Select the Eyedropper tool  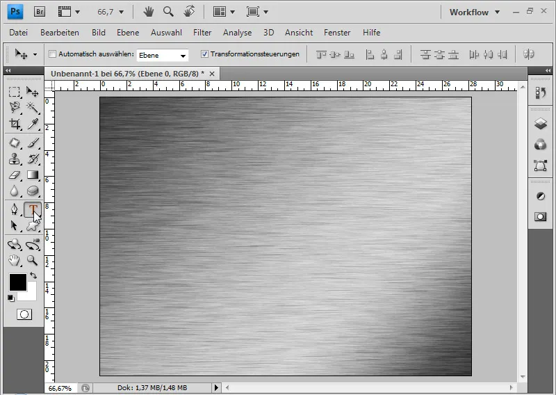(x=33, y=124)
